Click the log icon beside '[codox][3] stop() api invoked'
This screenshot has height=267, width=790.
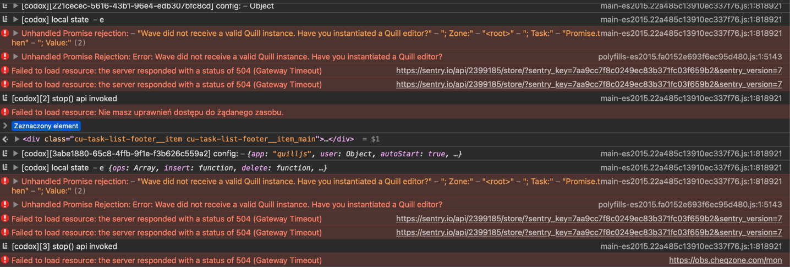5,247
